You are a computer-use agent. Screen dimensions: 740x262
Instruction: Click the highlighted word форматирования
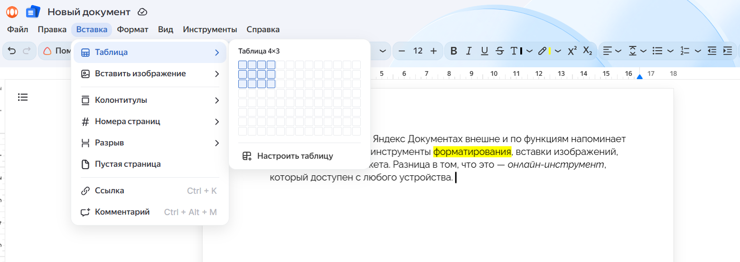click(x=472, y=152)
